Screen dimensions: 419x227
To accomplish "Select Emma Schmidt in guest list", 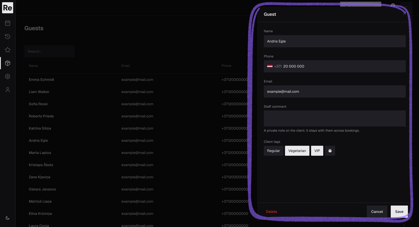I will click(42, 80).
